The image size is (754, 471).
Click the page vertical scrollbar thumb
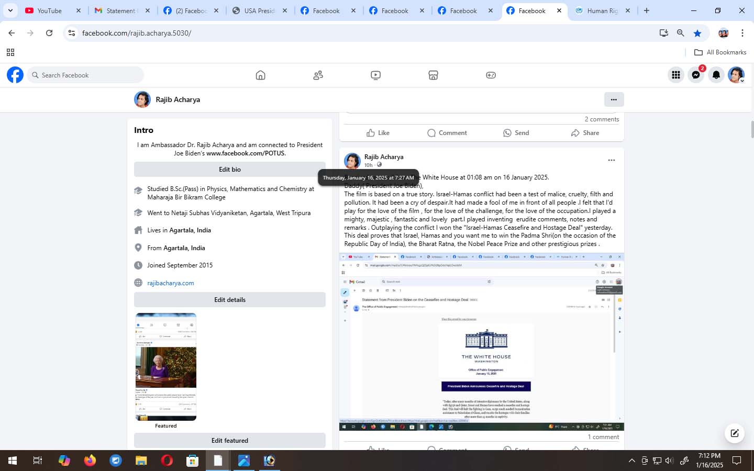(752, 130)
